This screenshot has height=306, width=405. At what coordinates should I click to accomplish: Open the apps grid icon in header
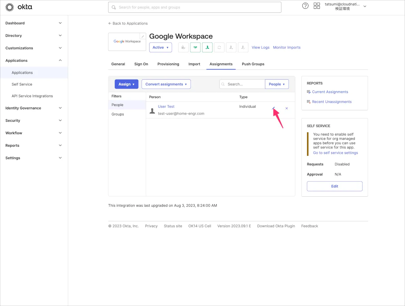click(317, 6)
